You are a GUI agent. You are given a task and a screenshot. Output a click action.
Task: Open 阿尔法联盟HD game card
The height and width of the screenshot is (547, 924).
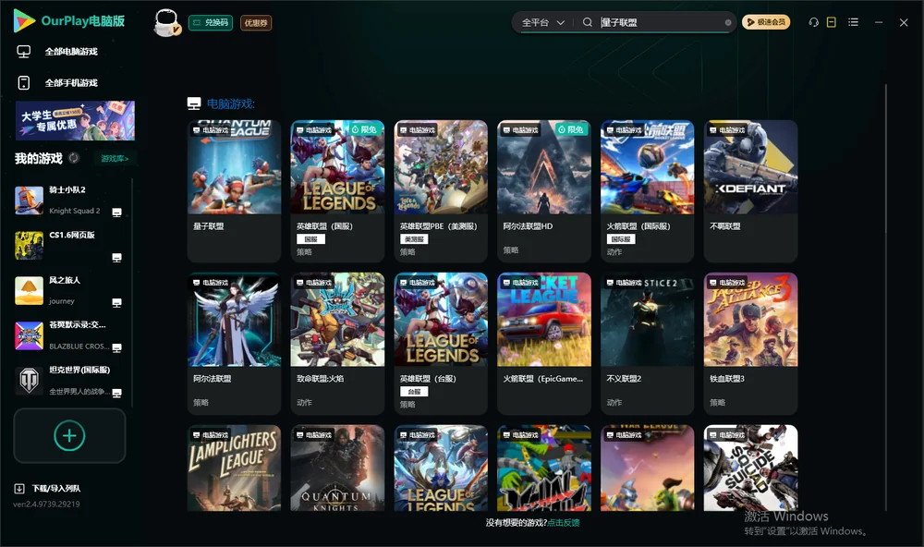click(x=544, y=191)
